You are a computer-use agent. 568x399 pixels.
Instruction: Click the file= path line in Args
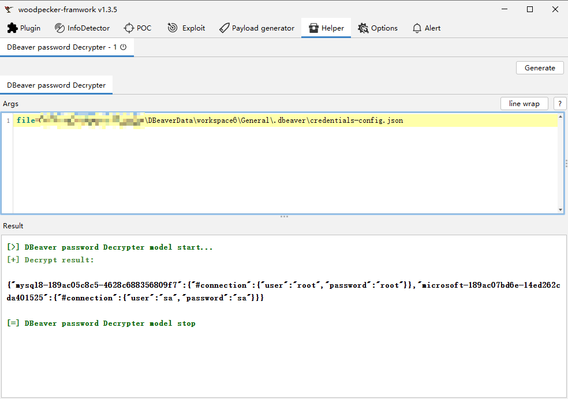click(286, 120)
